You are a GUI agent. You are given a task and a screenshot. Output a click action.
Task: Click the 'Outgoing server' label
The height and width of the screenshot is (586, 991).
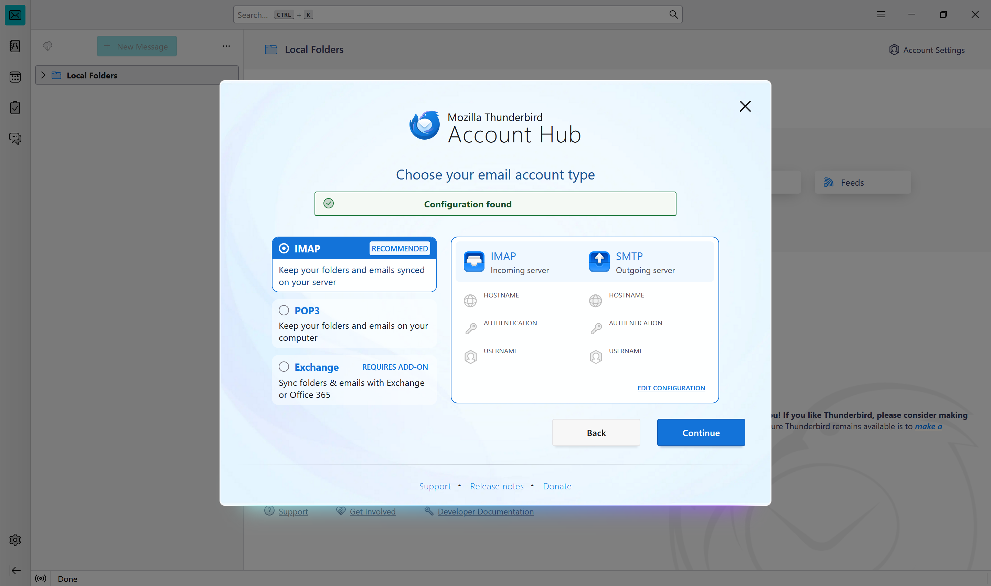click(646, 271)
